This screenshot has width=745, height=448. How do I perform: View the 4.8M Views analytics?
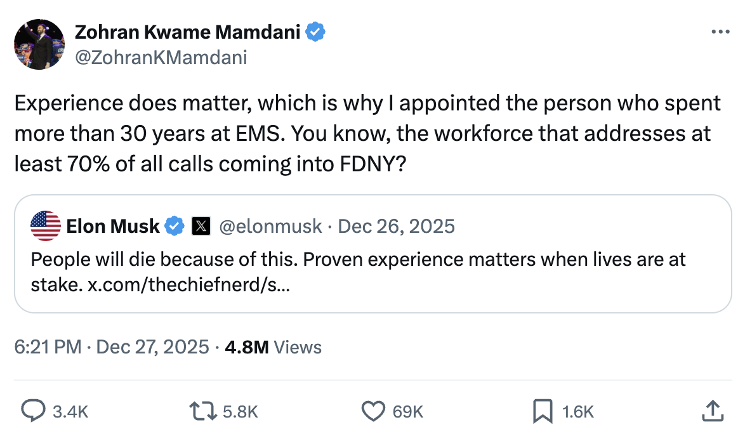[274, 347]
